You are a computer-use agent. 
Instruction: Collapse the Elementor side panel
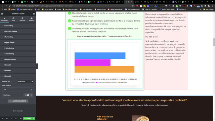coord(37,66)
